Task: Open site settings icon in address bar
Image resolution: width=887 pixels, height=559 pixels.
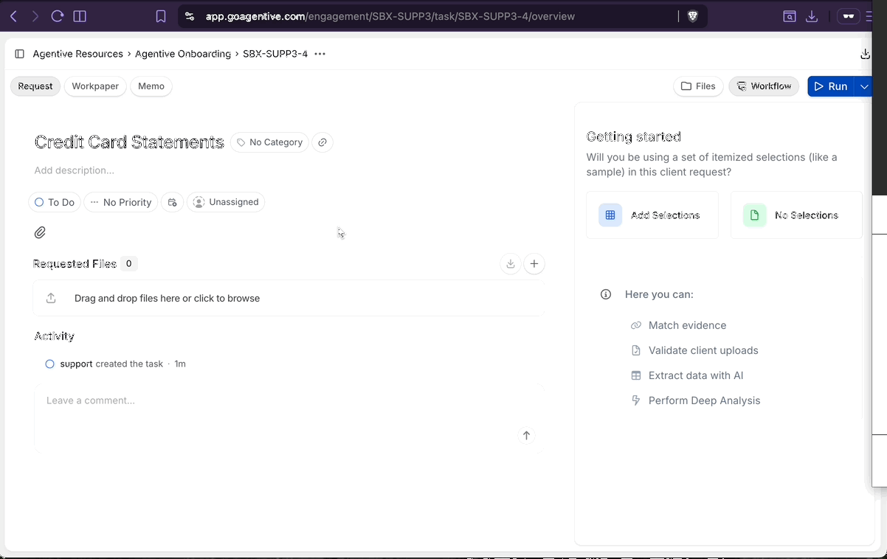Action: coord(190,16)
